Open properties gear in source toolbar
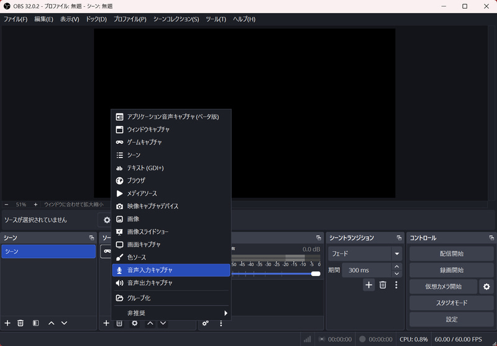 (x=107, y=220)
